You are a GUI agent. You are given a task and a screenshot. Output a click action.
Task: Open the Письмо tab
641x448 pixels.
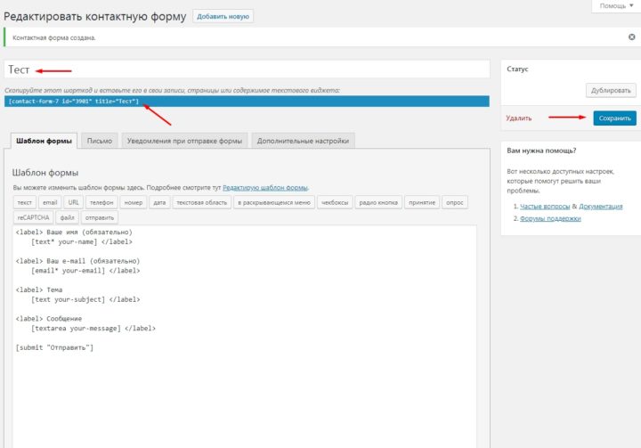point(100,141)
